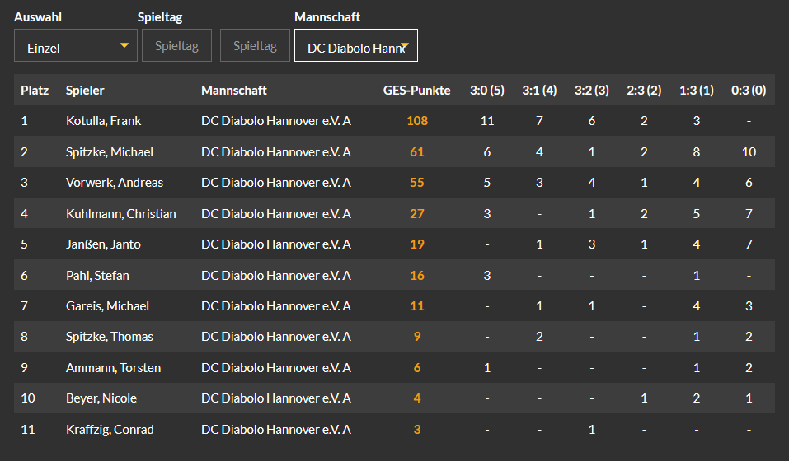Click the second Spieltag field
The width and height of the screenshot is (789, 461).
tap(255, 45)
